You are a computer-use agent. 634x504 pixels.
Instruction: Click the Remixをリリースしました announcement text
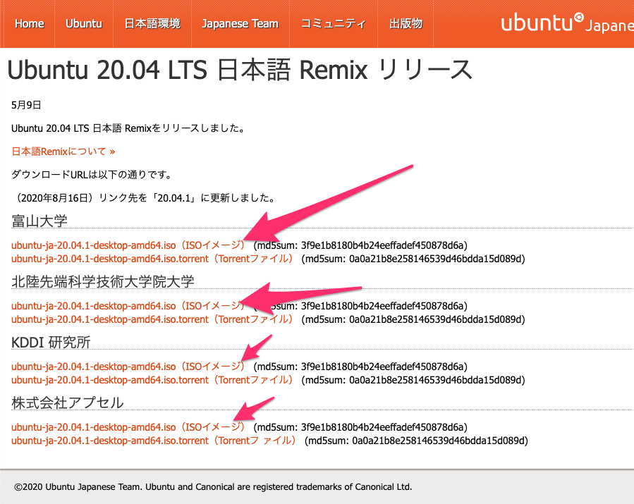[x=128, y=128]
